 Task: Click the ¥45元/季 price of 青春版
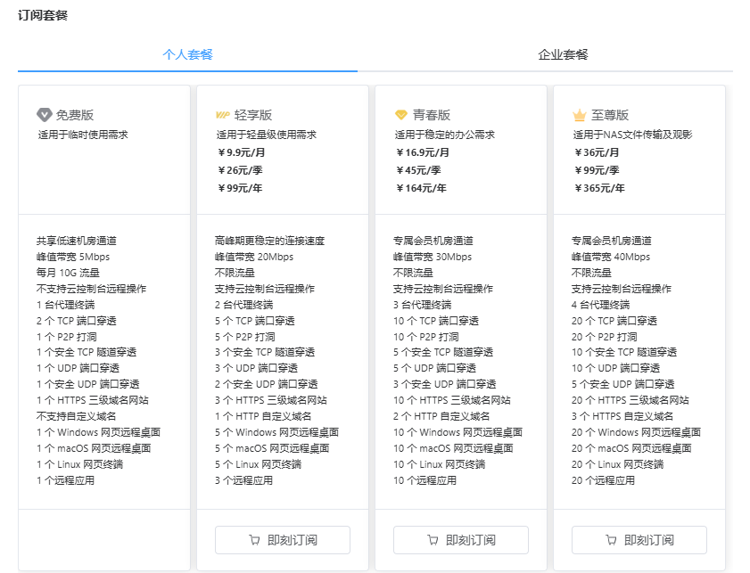pyautogui.click(x=418, y=170)
